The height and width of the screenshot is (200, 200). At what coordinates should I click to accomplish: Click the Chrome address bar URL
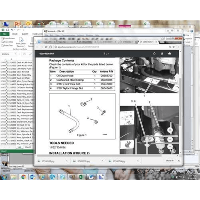(78, 47)
